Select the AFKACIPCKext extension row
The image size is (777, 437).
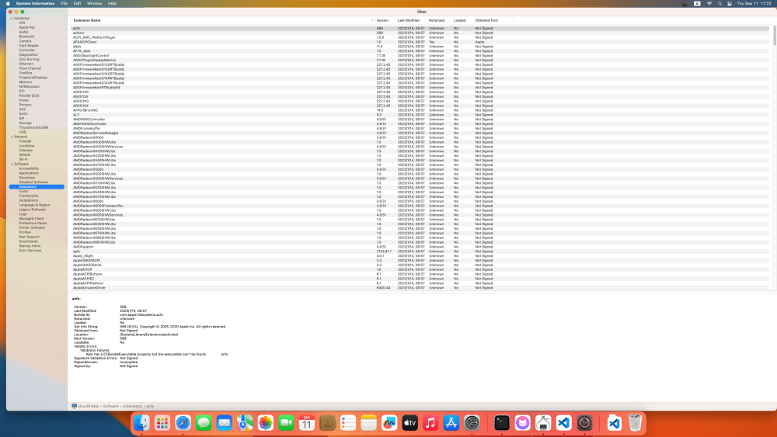[420, 42]
